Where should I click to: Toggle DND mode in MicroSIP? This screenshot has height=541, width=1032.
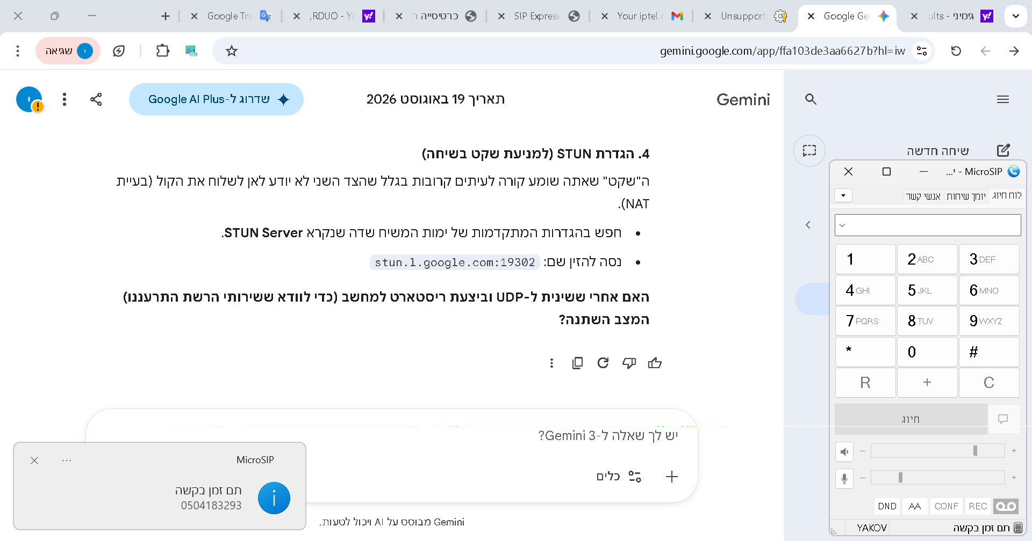887,506
